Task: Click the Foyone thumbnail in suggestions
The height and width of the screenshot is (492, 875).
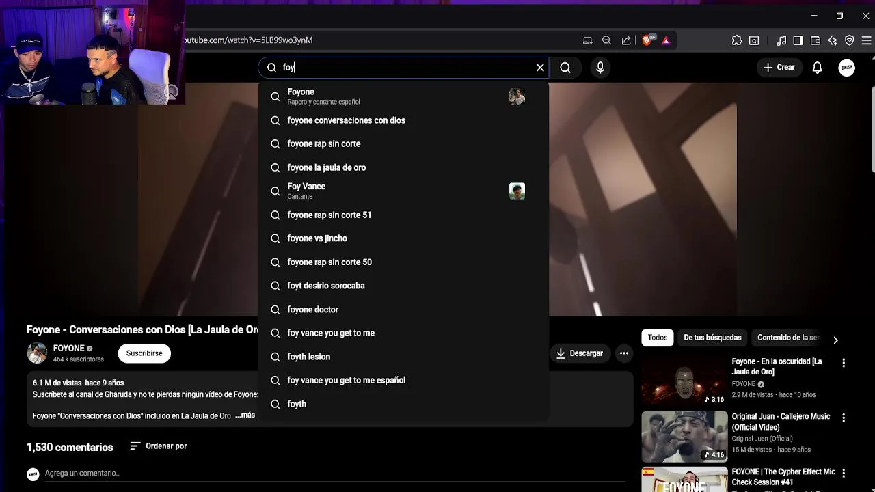Action: click(x=517, y=96)
